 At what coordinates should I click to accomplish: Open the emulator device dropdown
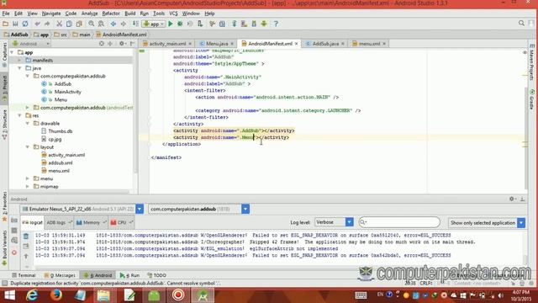click(x=140, y=209)
